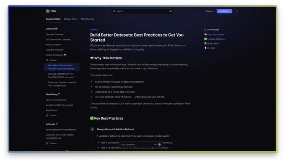Focus the Search field
Viewport: 285px width, 163px height.
142,11
